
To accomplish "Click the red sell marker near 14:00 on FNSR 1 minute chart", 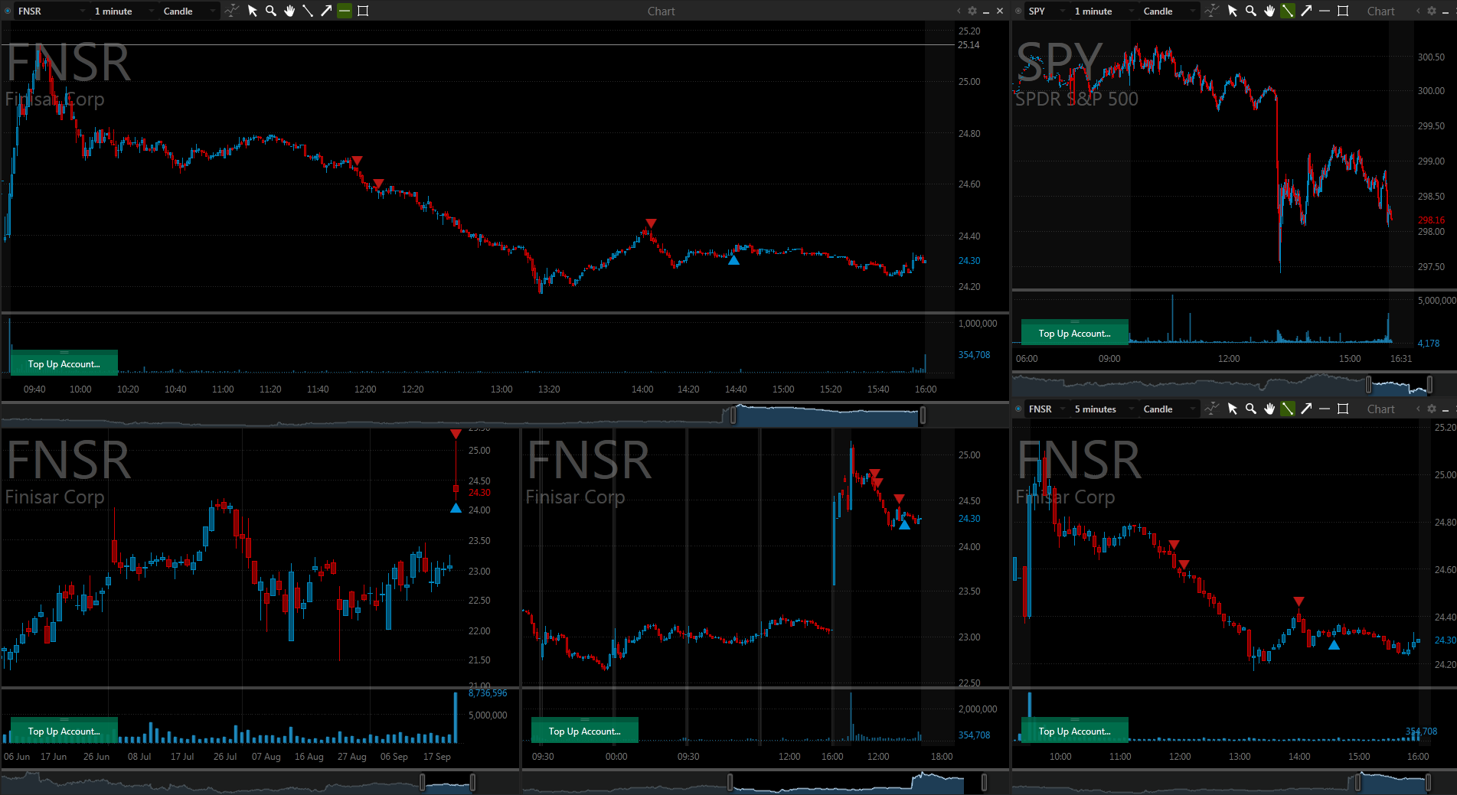I will pyautogui.click(x=651, y=223).
